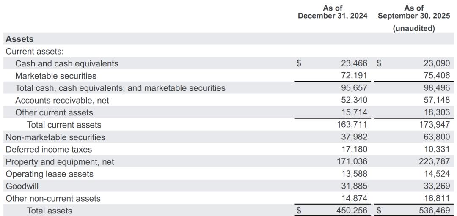The height and width of the screenshot is (216, 457).
Task: Select the 536,469 total assets value
Action: (x=437, y=211)
